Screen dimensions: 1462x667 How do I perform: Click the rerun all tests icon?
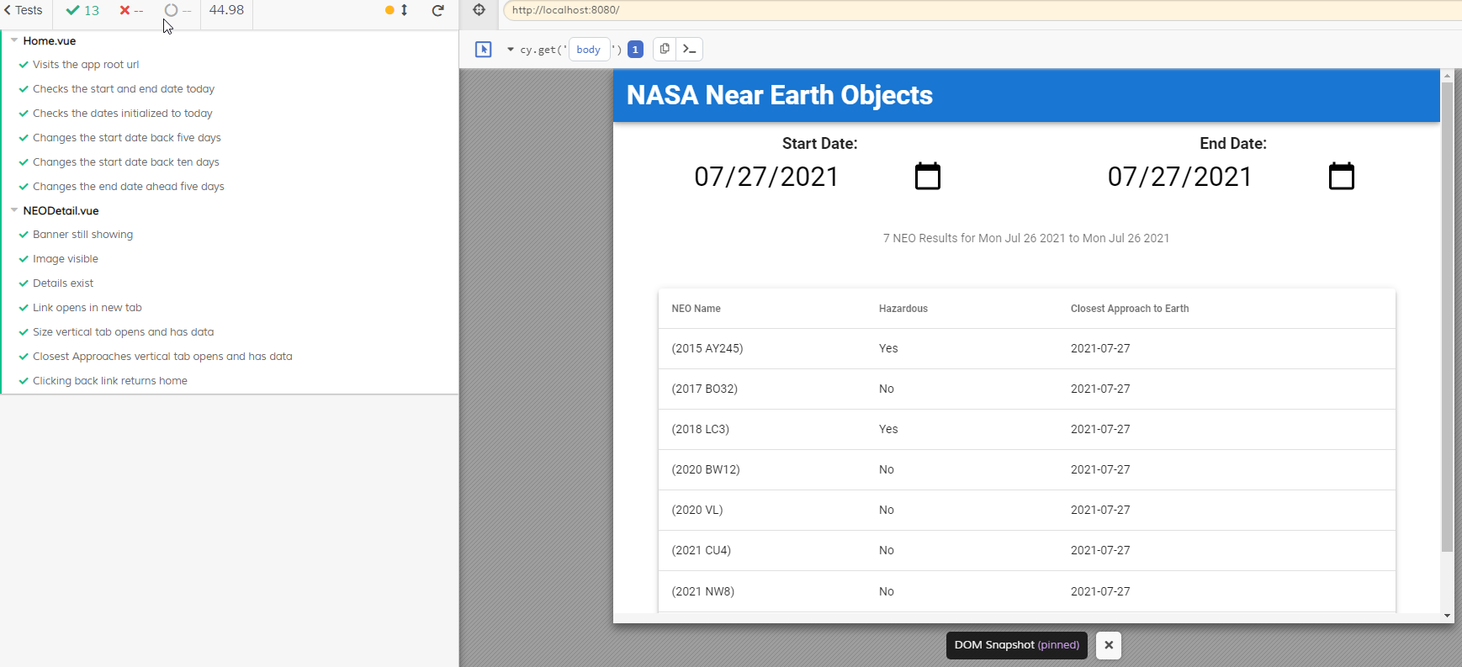click(x=437, y=10)
